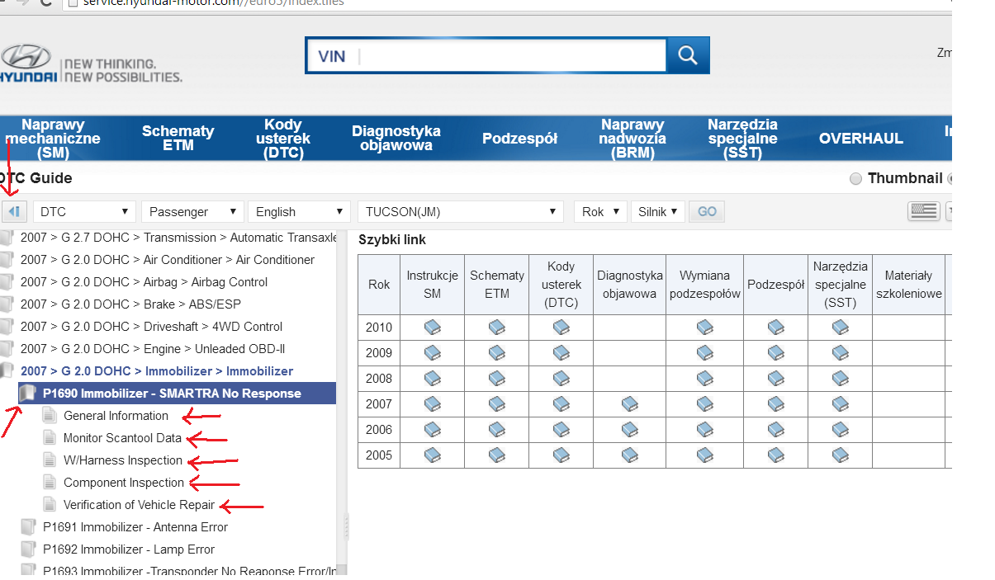Click the US flag icon

click(x=924, y=211)
